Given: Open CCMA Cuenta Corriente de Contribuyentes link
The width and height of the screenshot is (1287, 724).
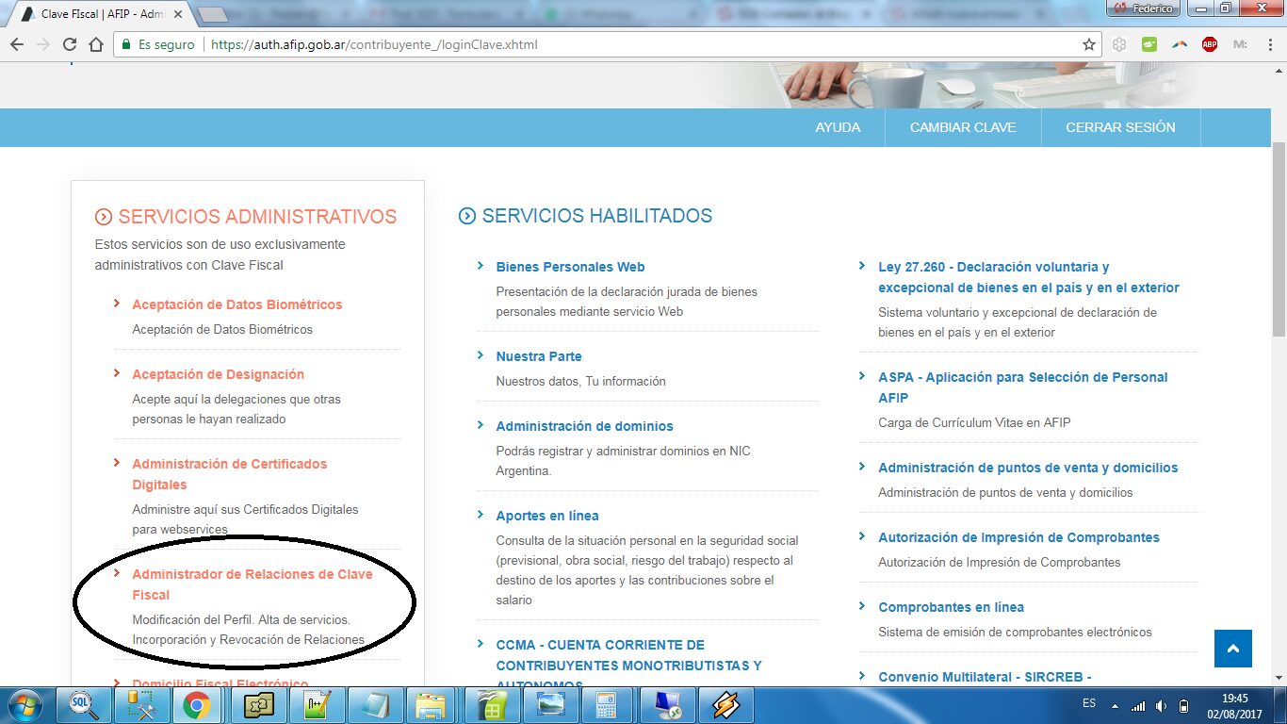Looking at the screenshot, I should tap(629, 665).
